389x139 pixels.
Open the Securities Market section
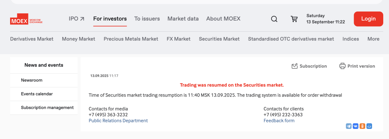tap(219, 39)
